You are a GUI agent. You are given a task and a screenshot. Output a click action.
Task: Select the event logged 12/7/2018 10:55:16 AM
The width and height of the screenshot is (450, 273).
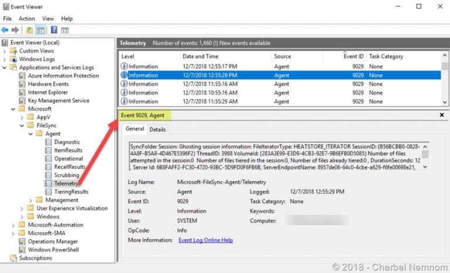pyautogui.click(x=280, y=93)
